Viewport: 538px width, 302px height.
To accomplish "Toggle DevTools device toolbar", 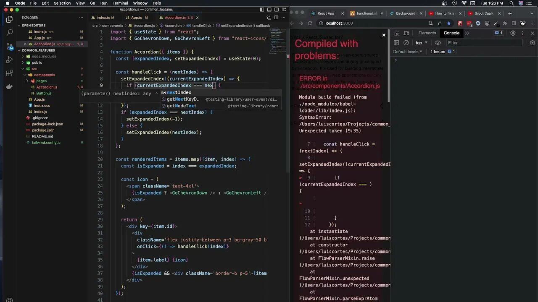I will pyautogui.click(x=406, y=33).
